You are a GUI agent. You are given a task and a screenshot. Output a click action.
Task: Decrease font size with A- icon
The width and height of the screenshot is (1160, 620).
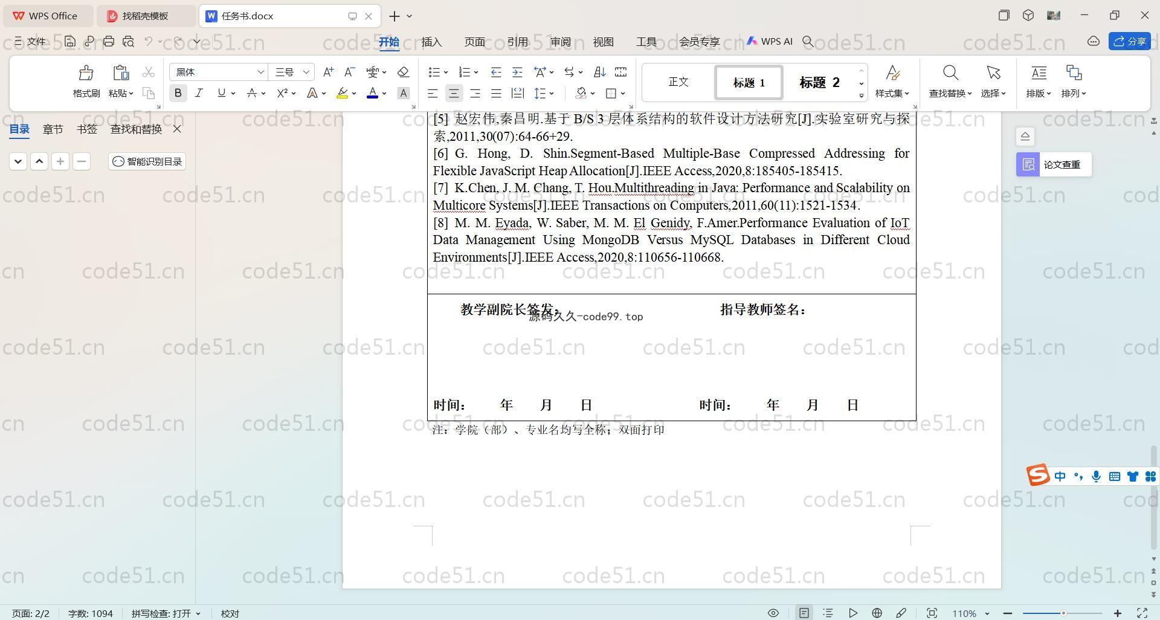click(349, 72)
